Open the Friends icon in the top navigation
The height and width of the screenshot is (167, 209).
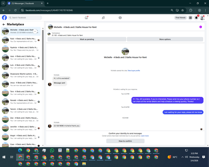coord(103,18)
